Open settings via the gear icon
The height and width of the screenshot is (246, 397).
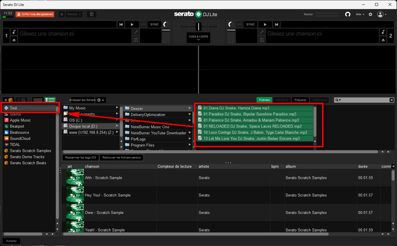click(370, 14)
